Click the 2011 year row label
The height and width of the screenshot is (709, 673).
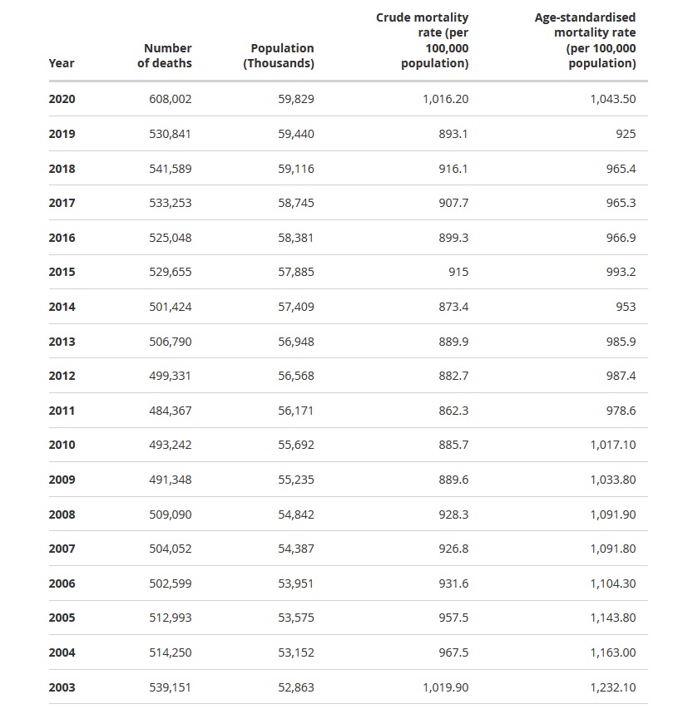coord(62,411)
